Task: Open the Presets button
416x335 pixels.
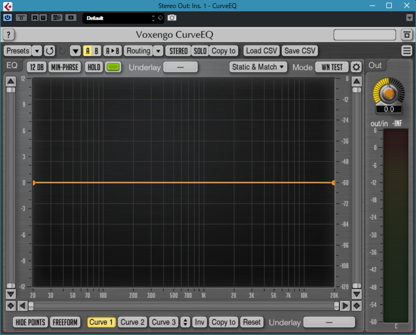Action: [x=18, y=51]
